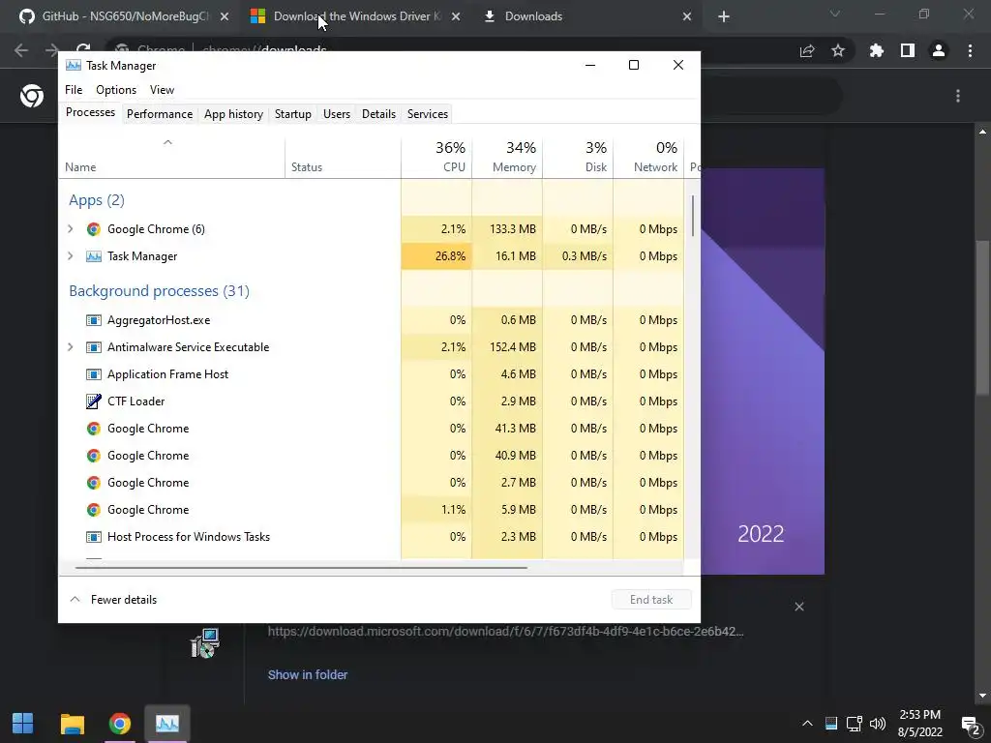Click Chrome icon of the 5.9 MB process
Viewport: 991px width, 743px height.
94,509
